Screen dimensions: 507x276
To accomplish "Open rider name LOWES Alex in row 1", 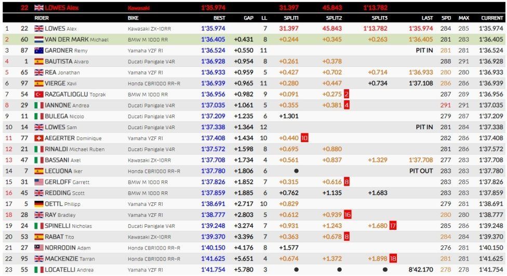I will tap(61, 29).
